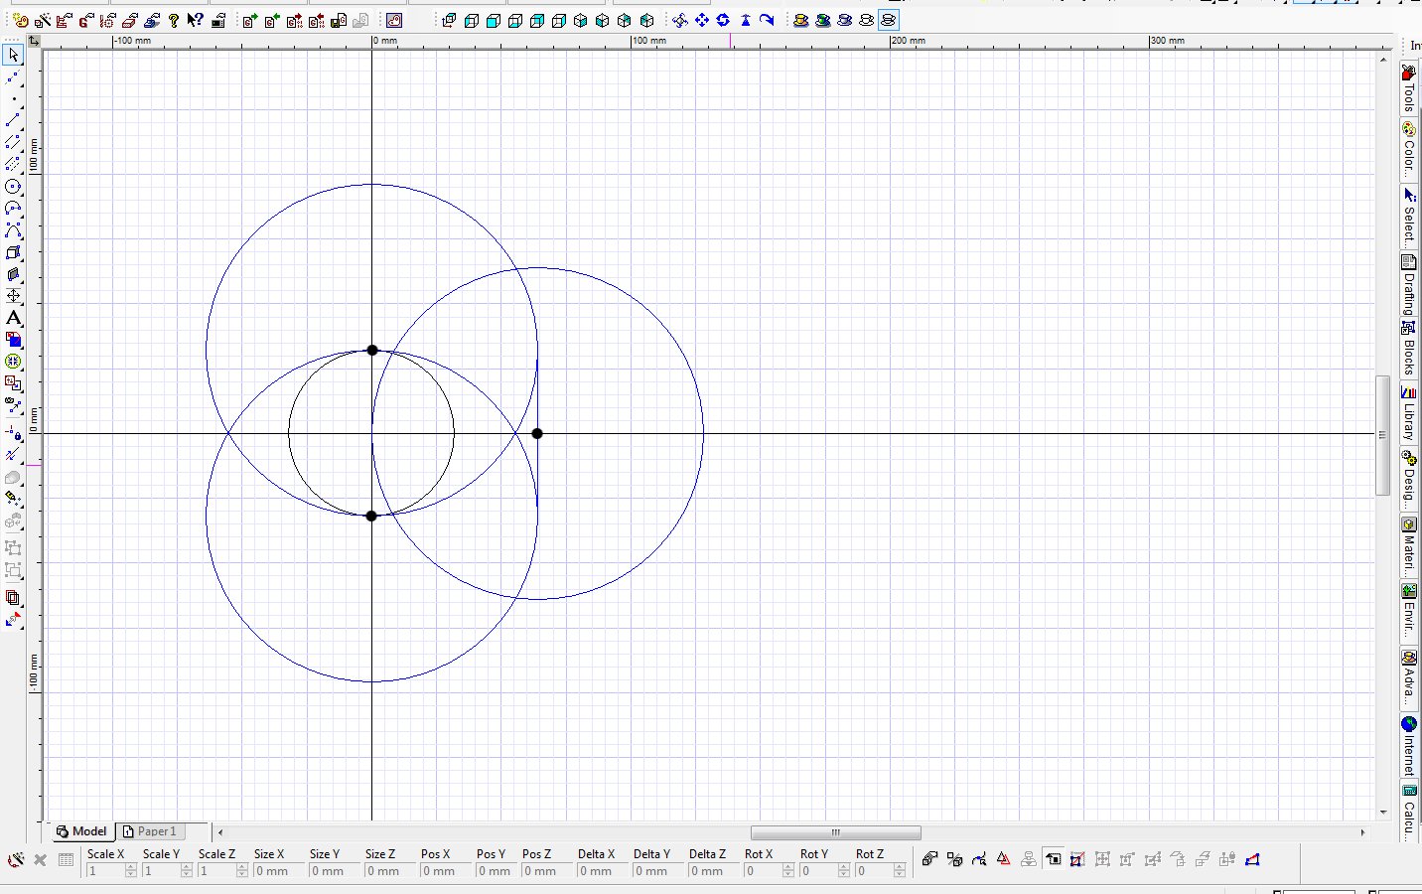The image size is (1422, 894).
Task: Click the blue four-arrow pan view icon
Action: [x=702, y=20]
